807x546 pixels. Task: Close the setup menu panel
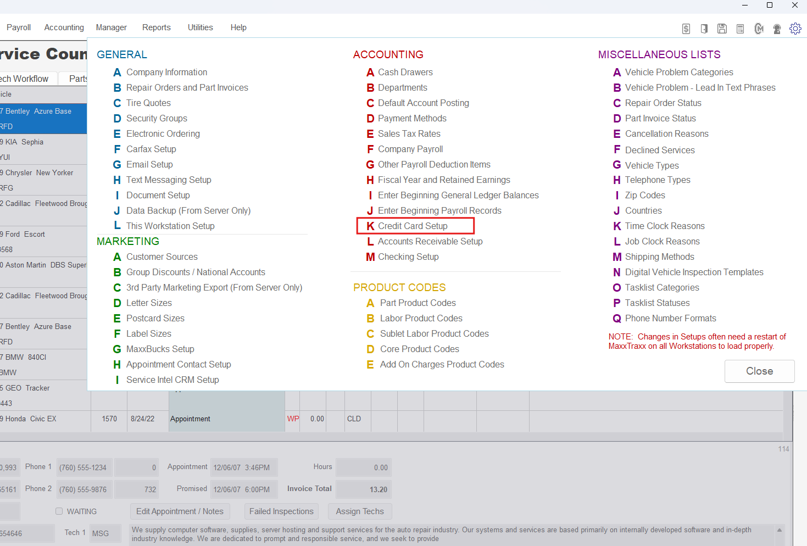[x=759, y=371]
